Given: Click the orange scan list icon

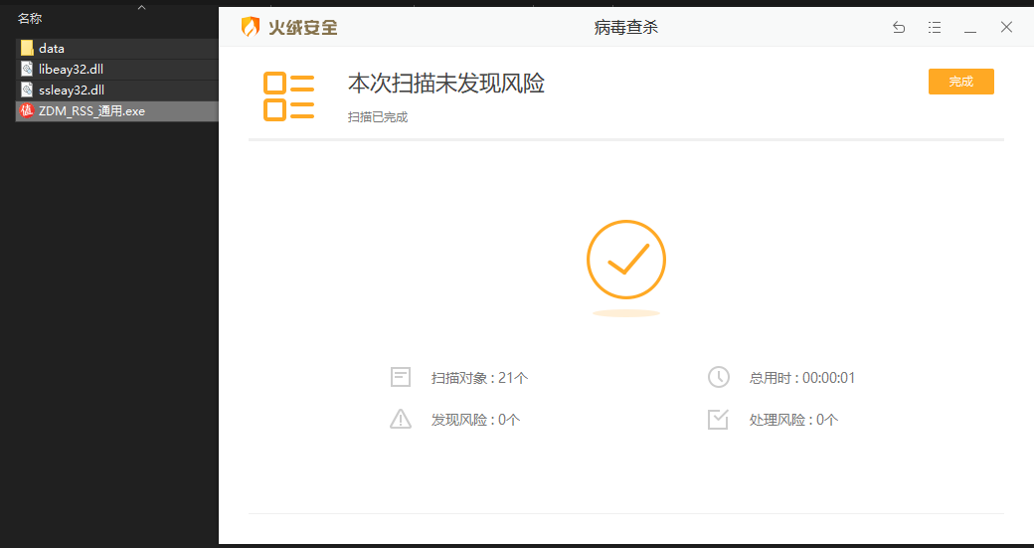Looking at the screenshot, I should (x=288, y=96).
